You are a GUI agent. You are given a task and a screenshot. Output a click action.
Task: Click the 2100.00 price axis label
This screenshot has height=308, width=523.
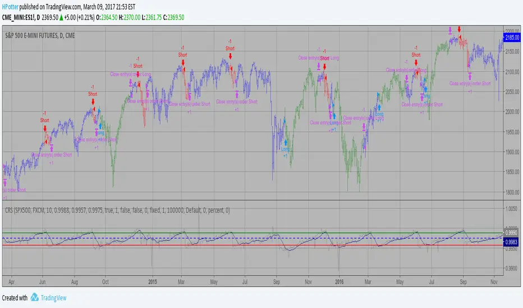click(x=512, y=72)
